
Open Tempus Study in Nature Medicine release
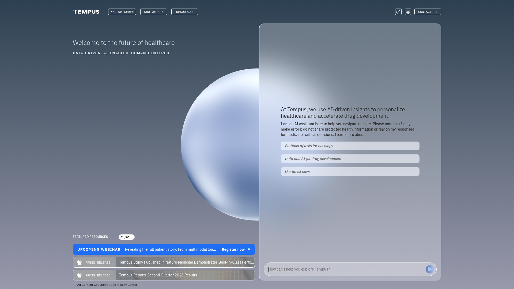187,262
